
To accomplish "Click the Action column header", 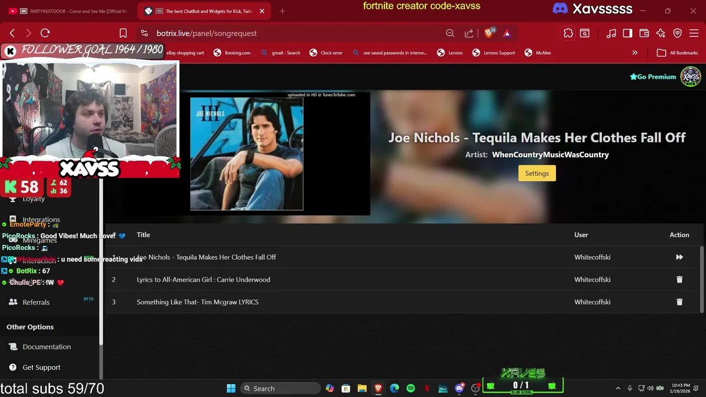I will [x=679, y=235].
